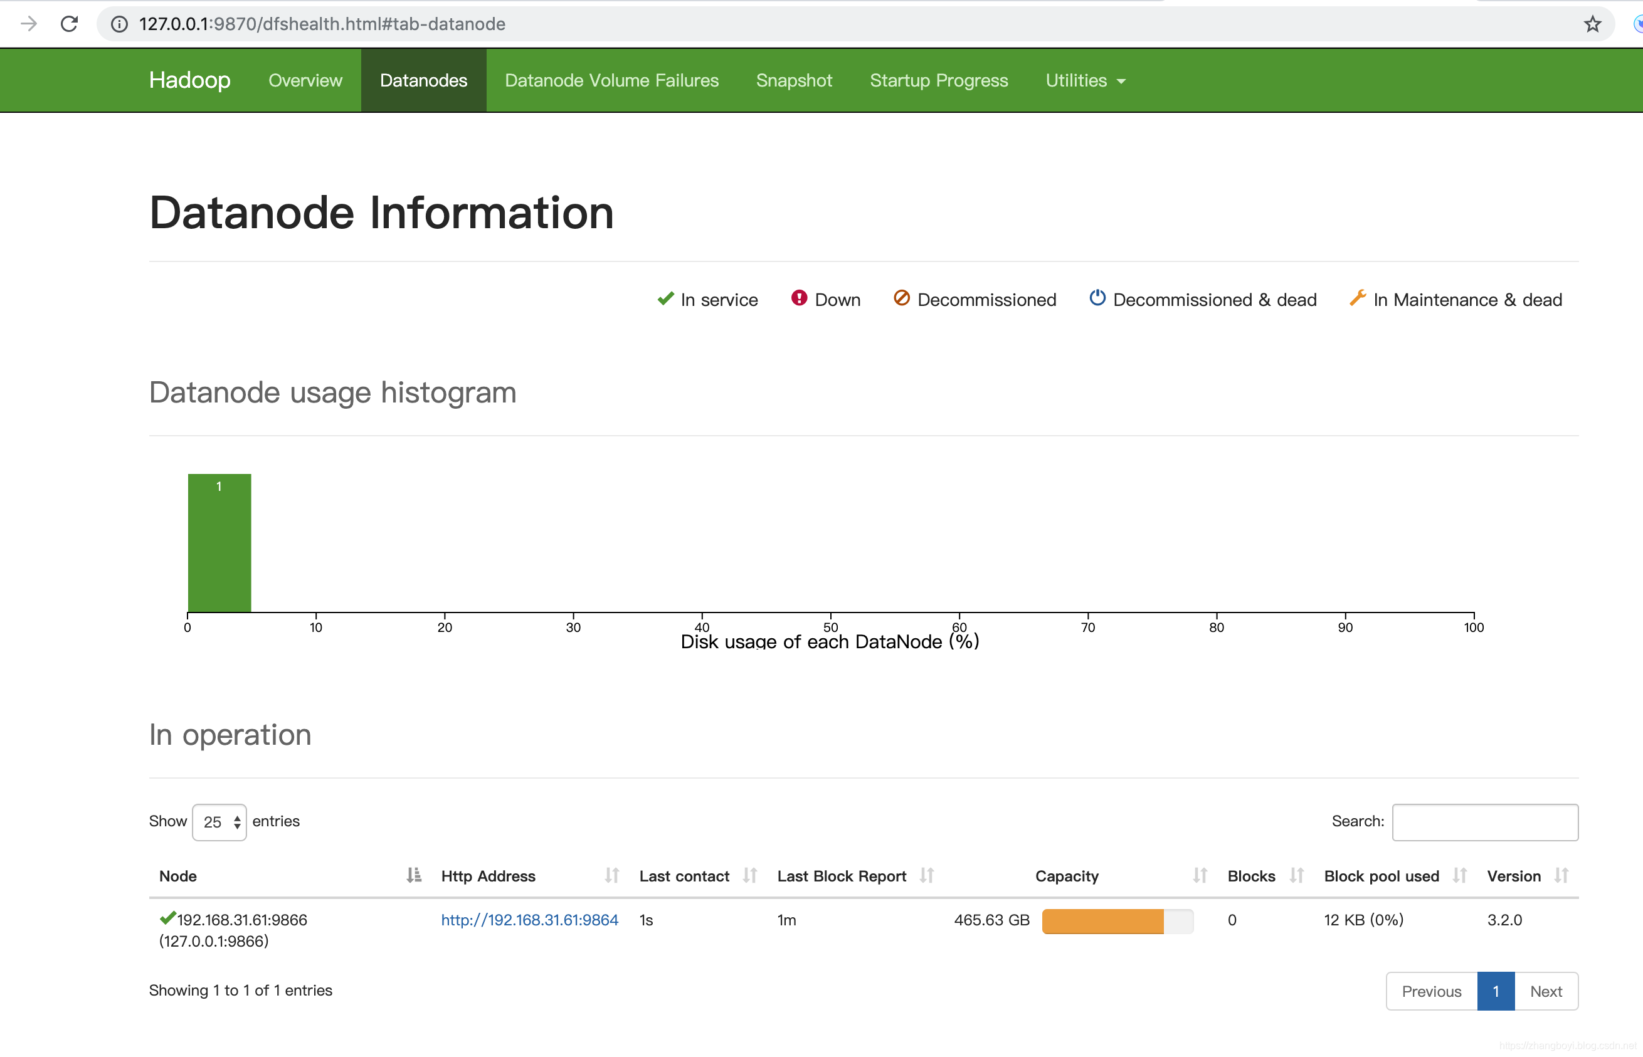Click the red "Down" status legend icon
The height and width of the screenshot is (1057, 1643).
(798, 298)
